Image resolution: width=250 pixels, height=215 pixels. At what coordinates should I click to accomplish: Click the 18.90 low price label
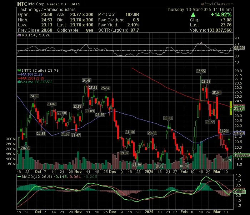pos(137,165)
